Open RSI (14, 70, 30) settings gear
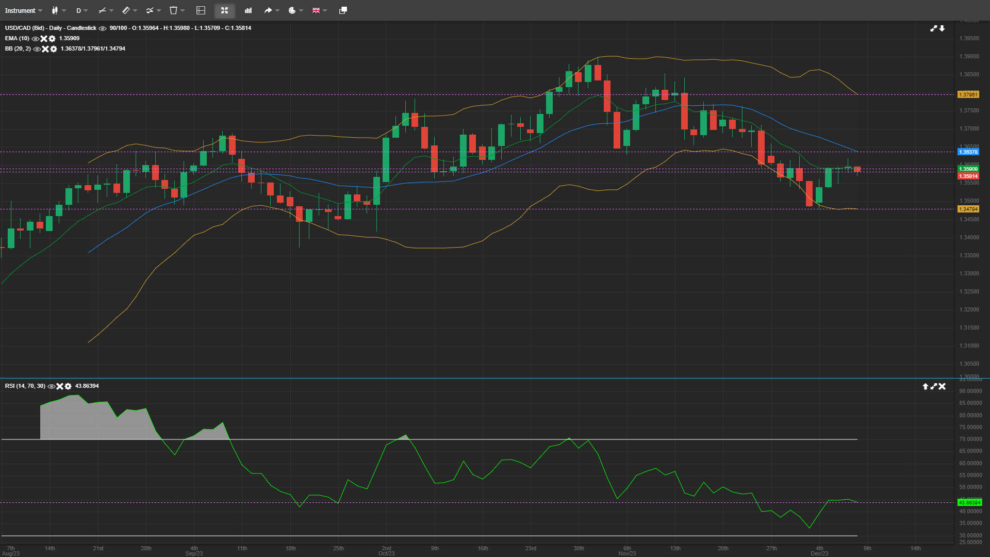The image size is (990, 557). 68,386
